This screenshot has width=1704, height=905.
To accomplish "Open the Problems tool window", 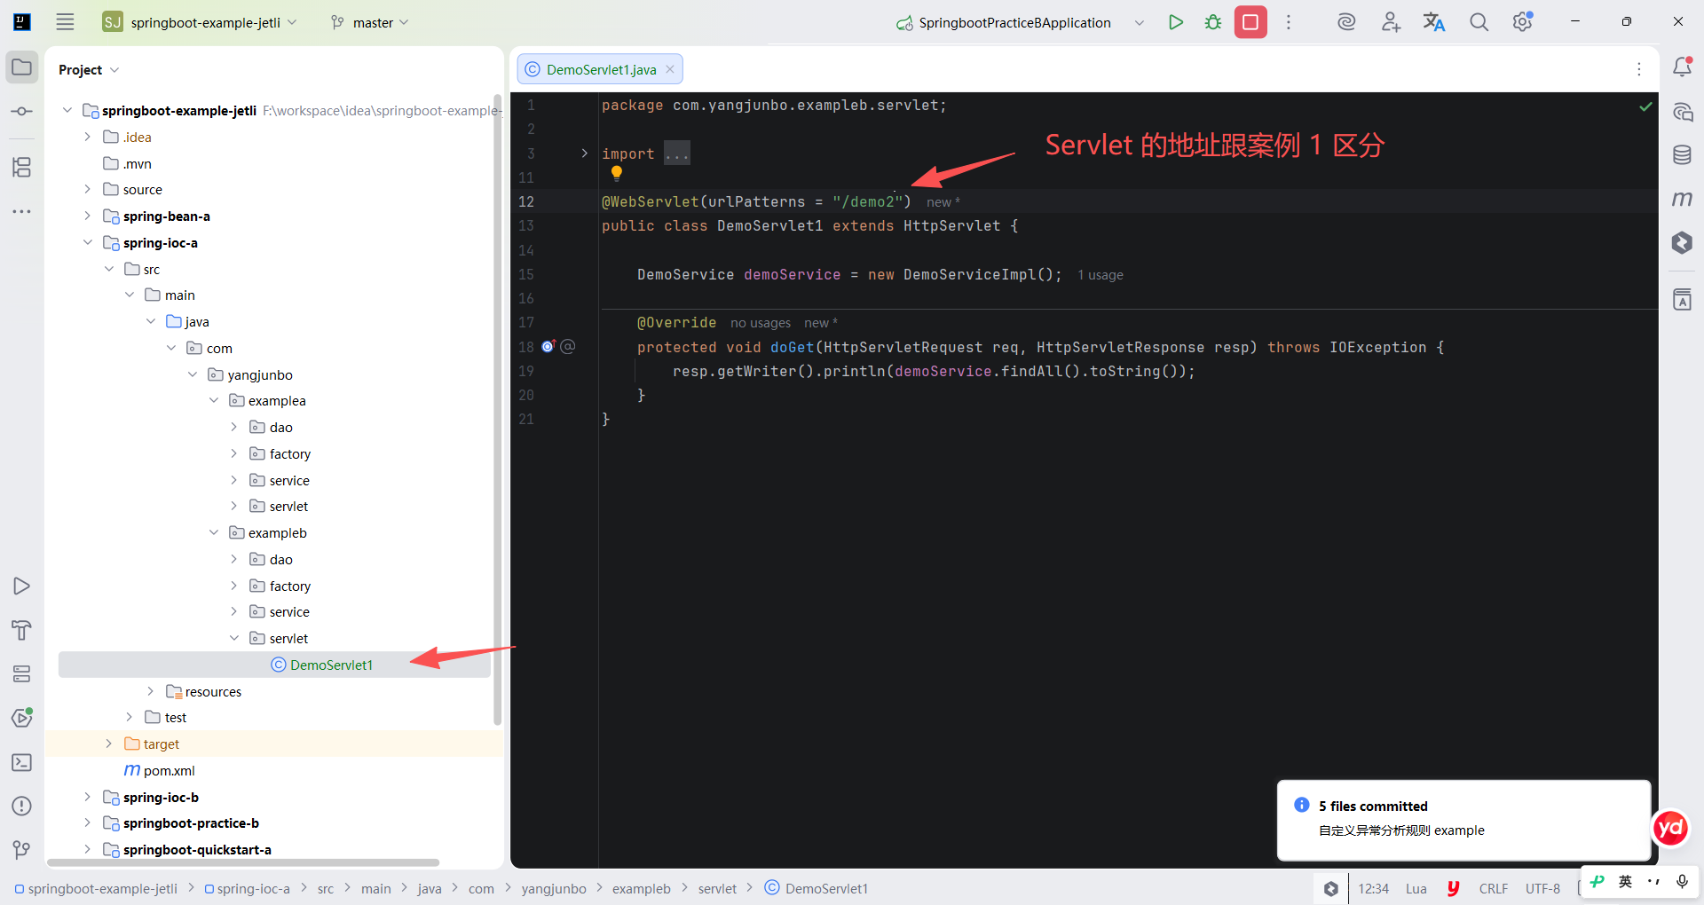I will coord(22,807).
